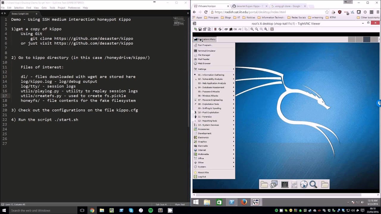Image resolution: width=381 pixels, height=214 pixels.
Task: Toggle the Sublime Text side bar icon in the status bar
Action: (3, 204)
